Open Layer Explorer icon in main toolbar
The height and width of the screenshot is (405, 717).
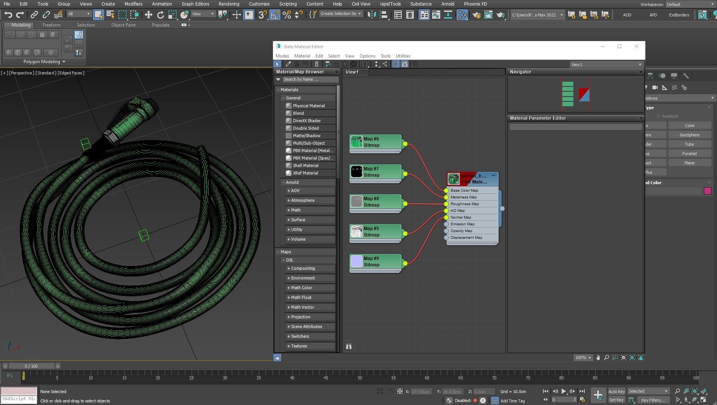(x=410, y=15)
